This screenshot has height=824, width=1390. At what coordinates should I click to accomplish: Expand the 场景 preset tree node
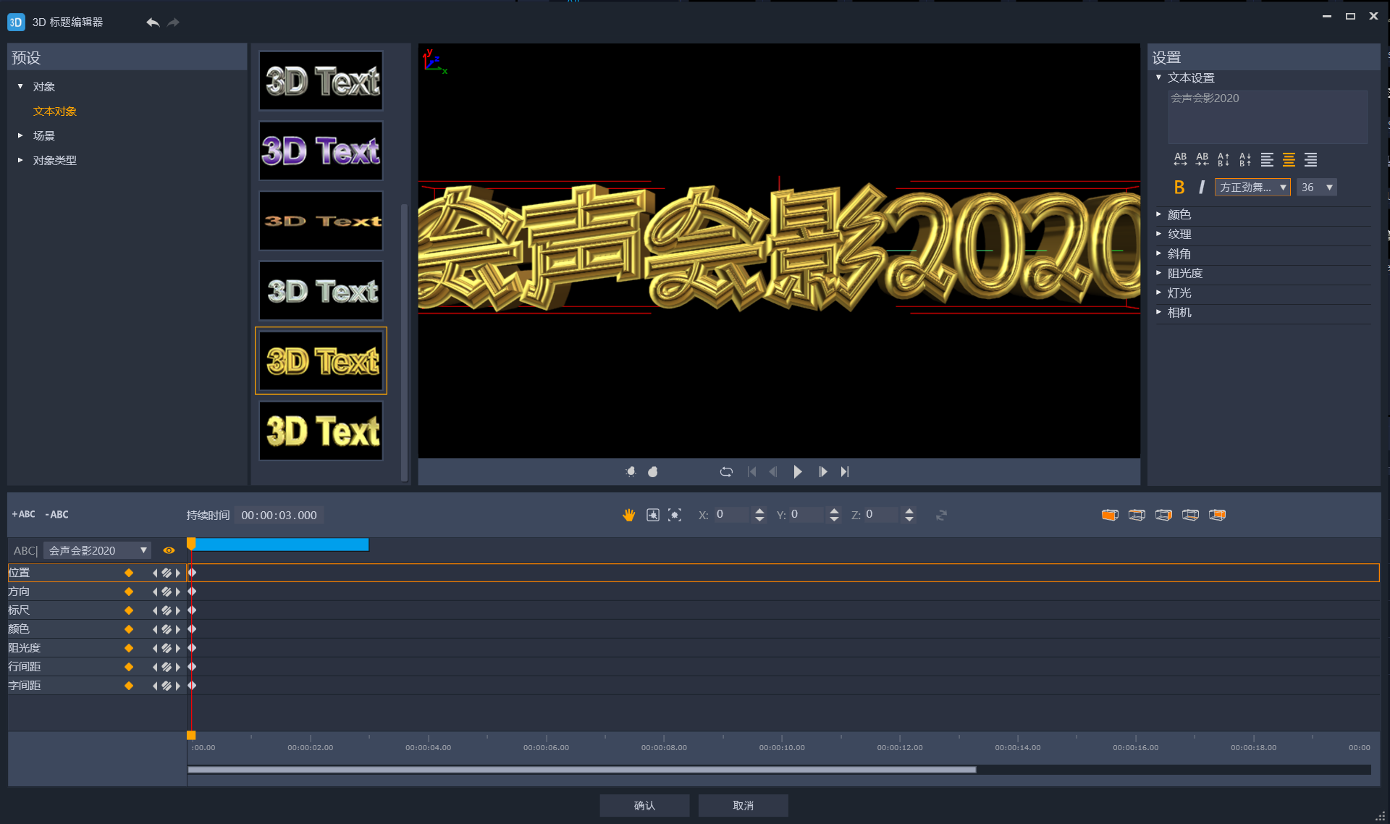(x=20, y=135)
